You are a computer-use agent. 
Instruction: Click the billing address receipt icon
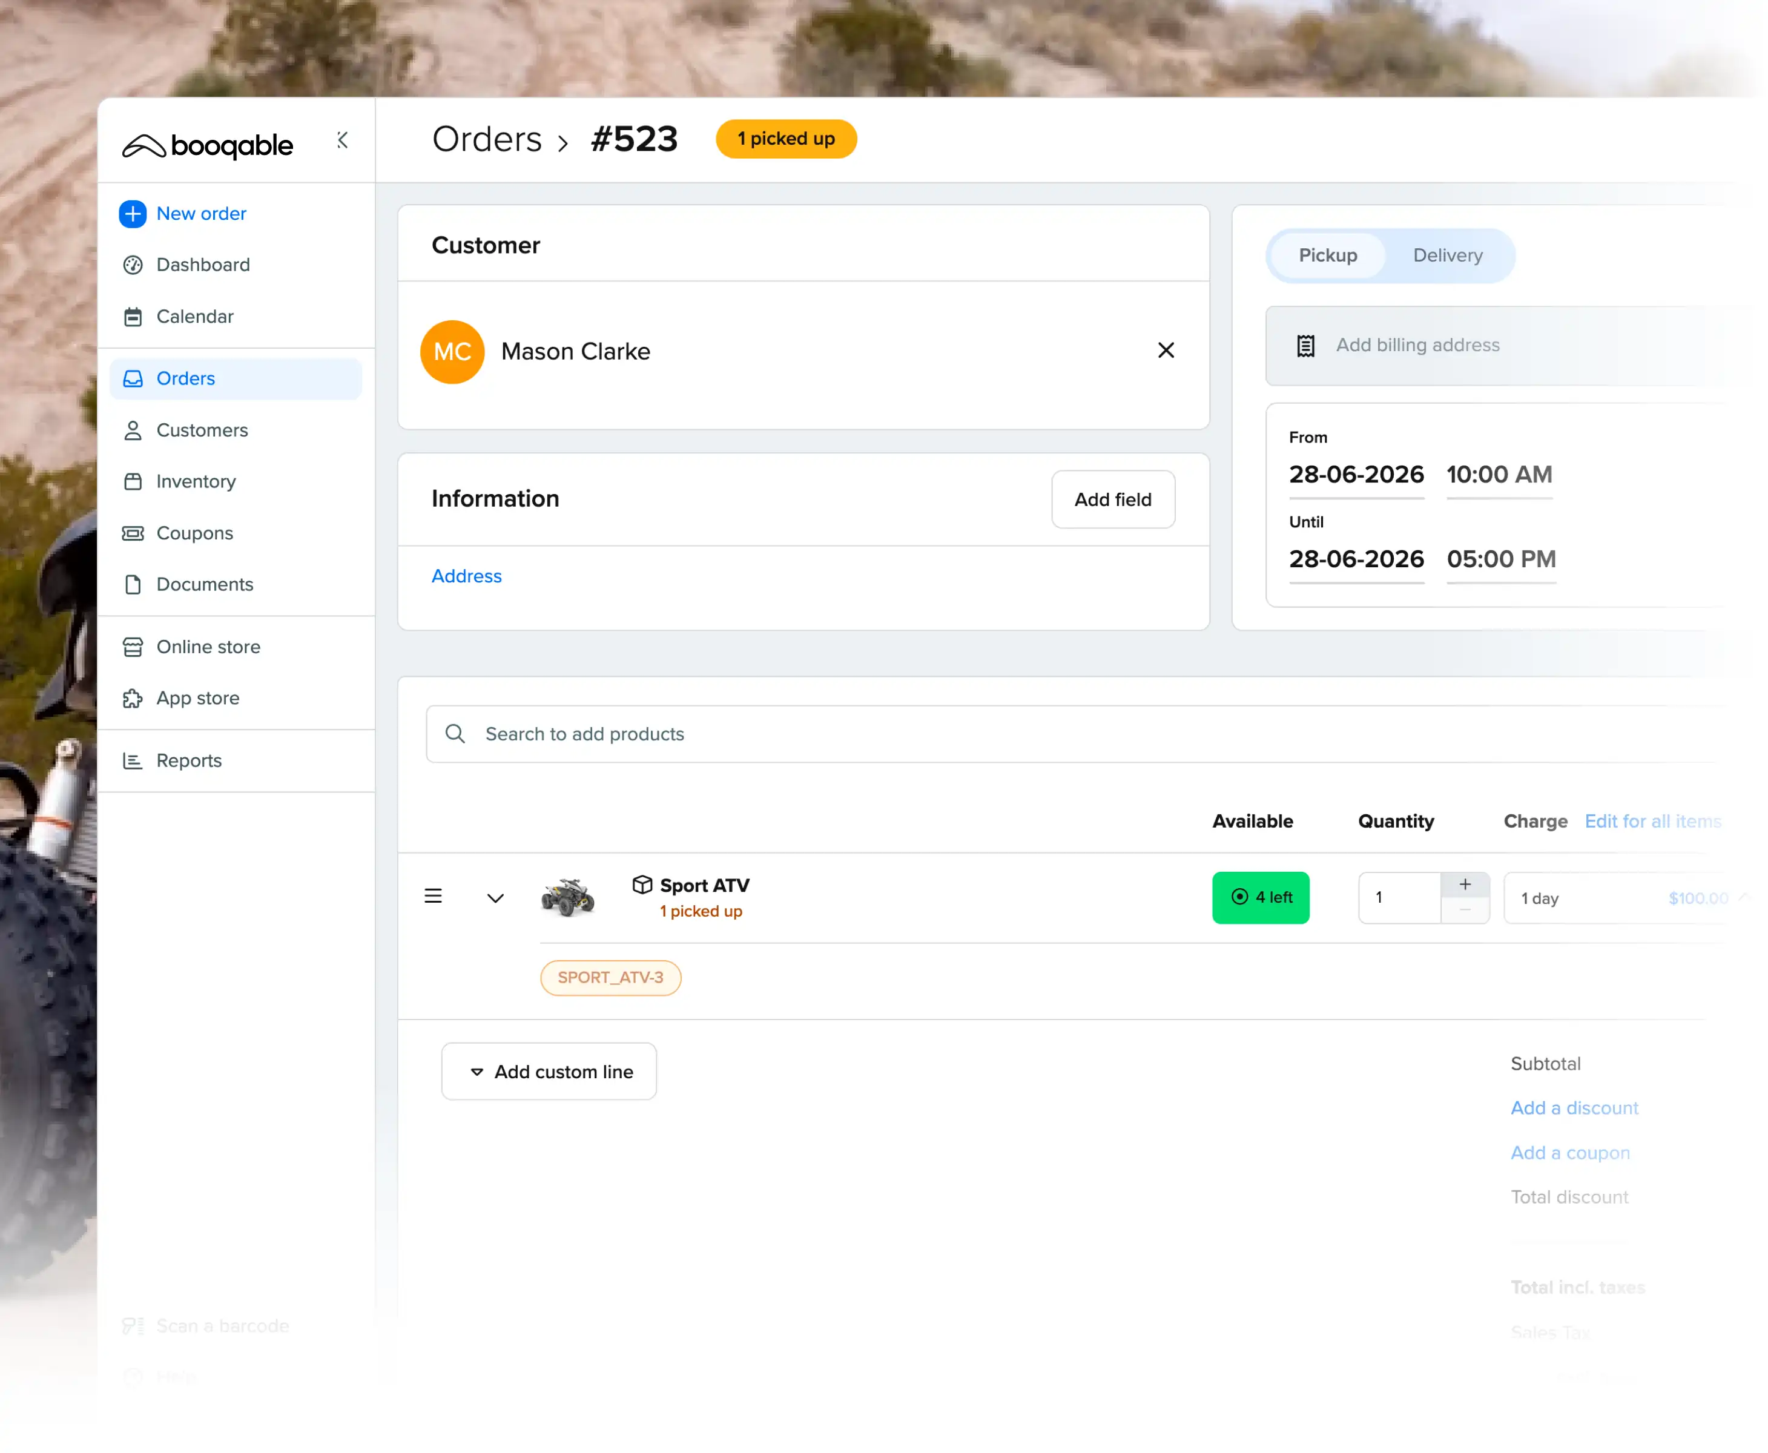[x=1305, y=345]
